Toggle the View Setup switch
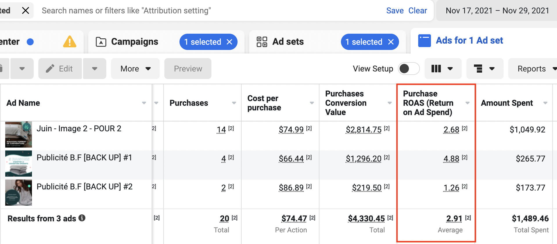 tap(408, 69)
